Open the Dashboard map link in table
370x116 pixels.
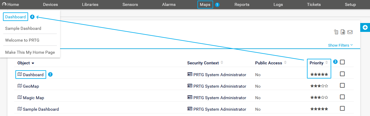point(33,75)
